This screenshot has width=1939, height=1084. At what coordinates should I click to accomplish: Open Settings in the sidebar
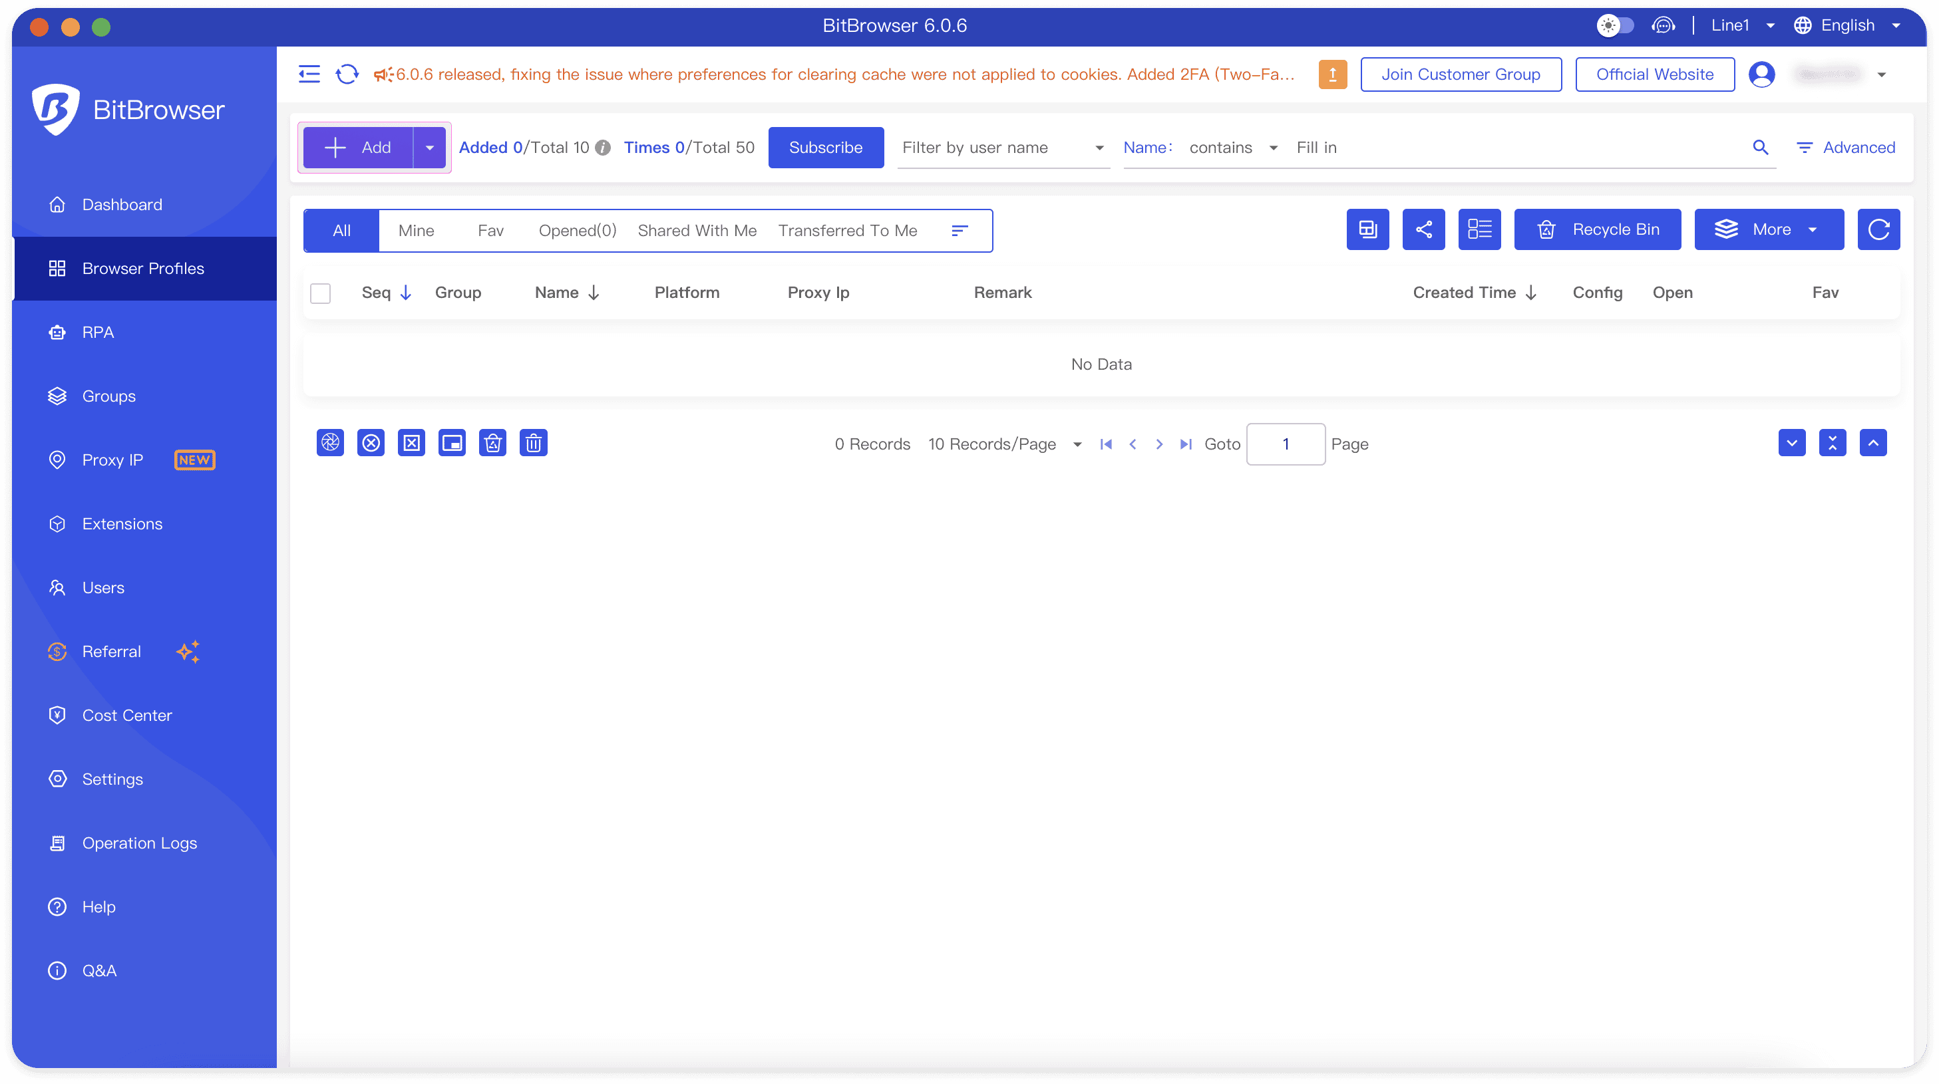click(144, 779)
